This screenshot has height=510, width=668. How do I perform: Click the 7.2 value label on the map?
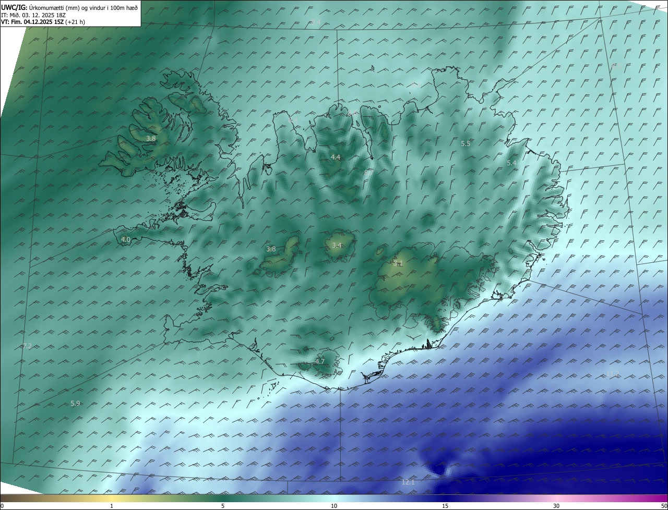click(28, 346)
